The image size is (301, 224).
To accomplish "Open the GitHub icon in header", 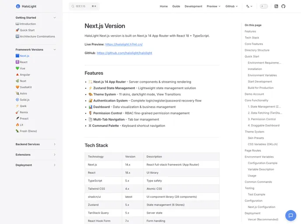I will 283,7.
